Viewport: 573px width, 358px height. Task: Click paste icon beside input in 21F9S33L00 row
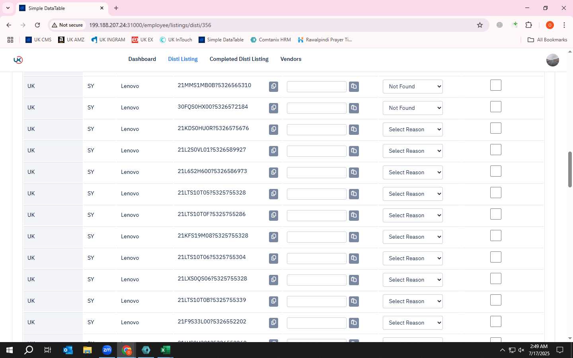[354, 323]
